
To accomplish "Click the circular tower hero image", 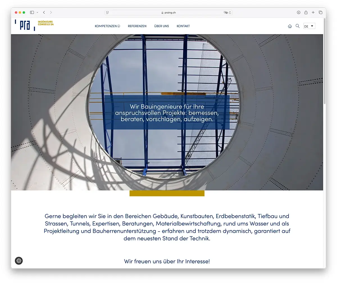I will (x=167, y=112).
